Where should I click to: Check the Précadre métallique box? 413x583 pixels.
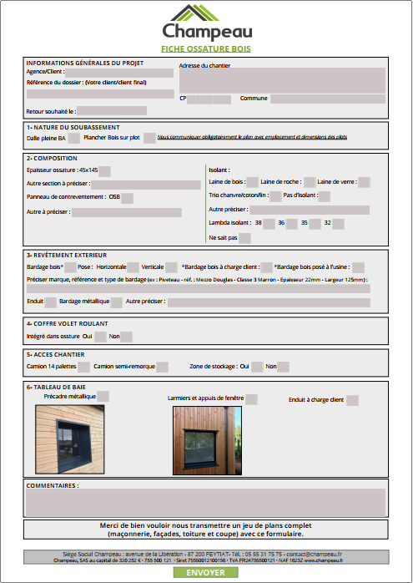(103, 397)
